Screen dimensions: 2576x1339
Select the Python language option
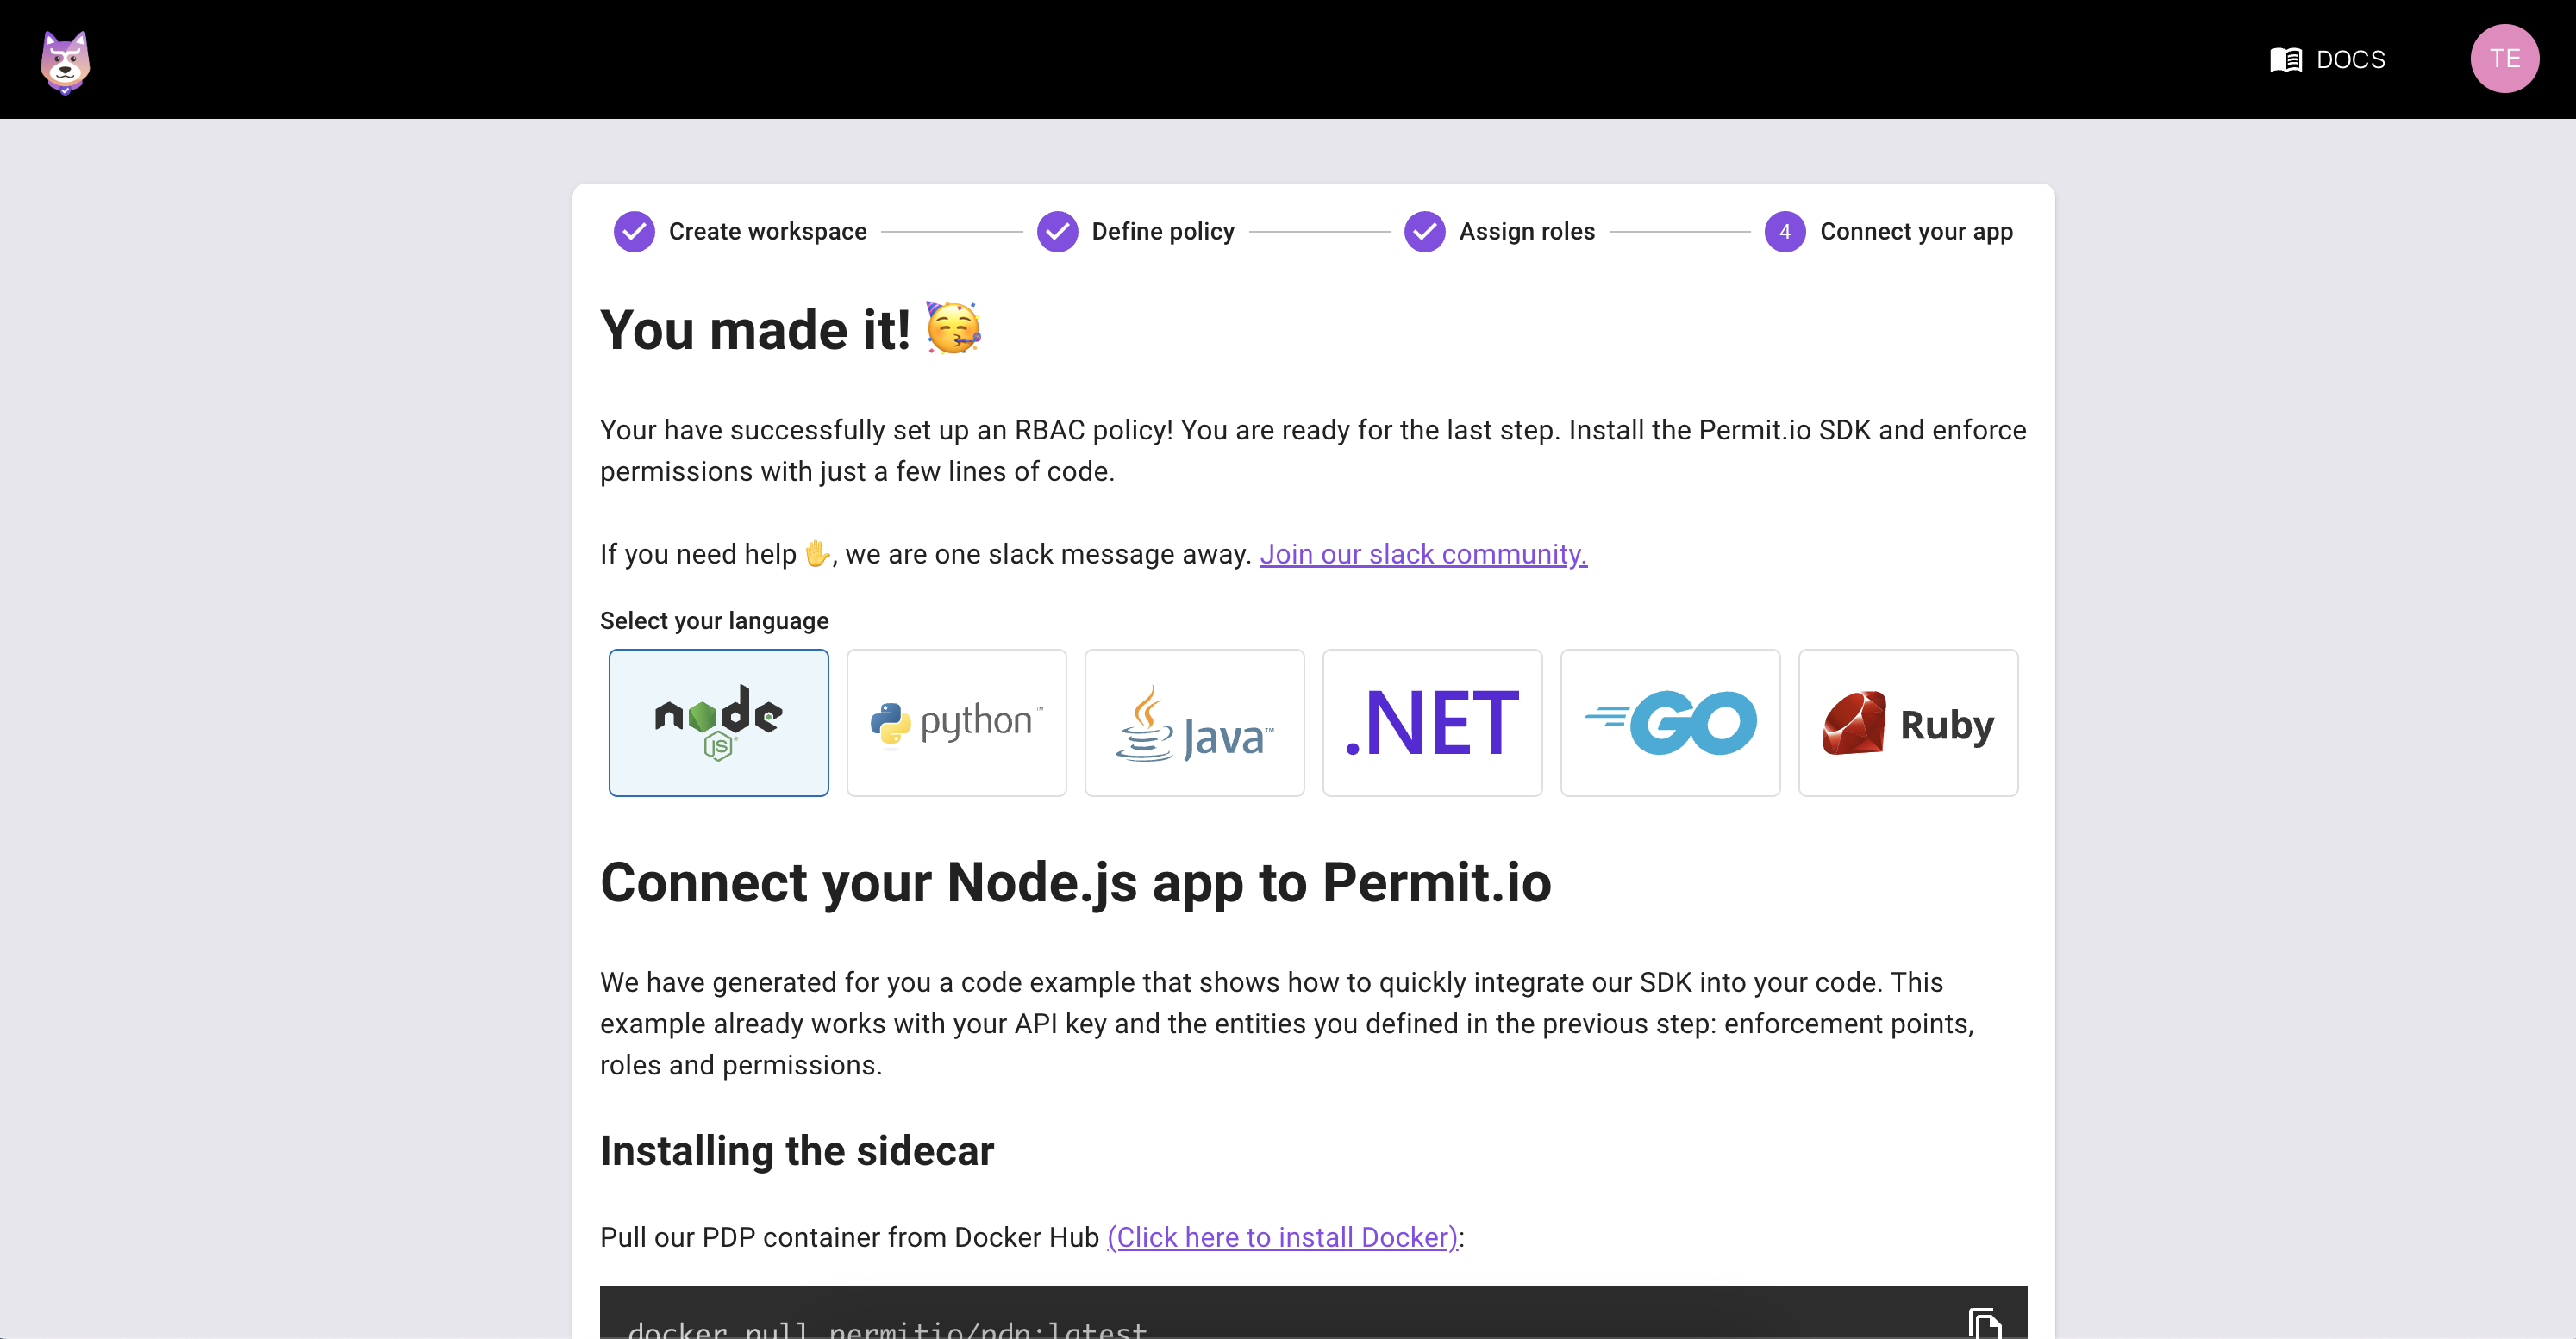click(956, 722)
